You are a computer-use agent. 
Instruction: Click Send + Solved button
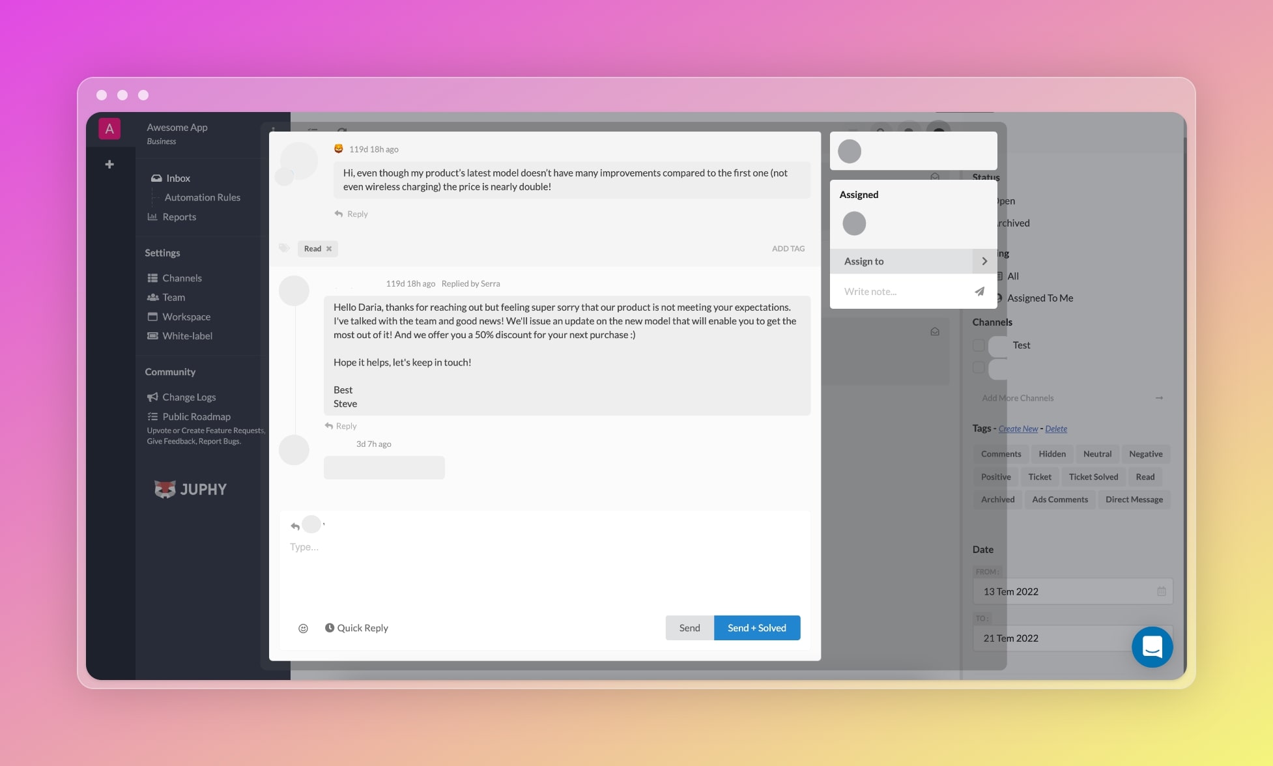point(756,628)
